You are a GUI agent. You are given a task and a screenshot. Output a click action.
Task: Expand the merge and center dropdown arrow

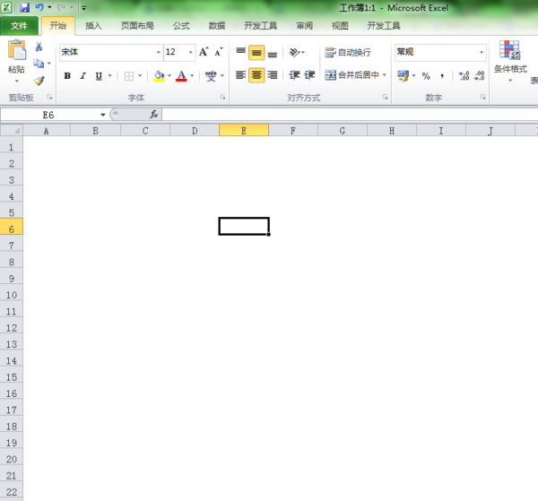coord(385,74)
